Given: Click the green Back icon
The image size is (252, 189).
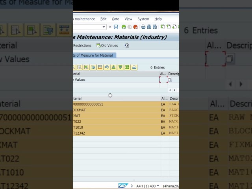Looking at the screenshot, I should tap(124, 27).
